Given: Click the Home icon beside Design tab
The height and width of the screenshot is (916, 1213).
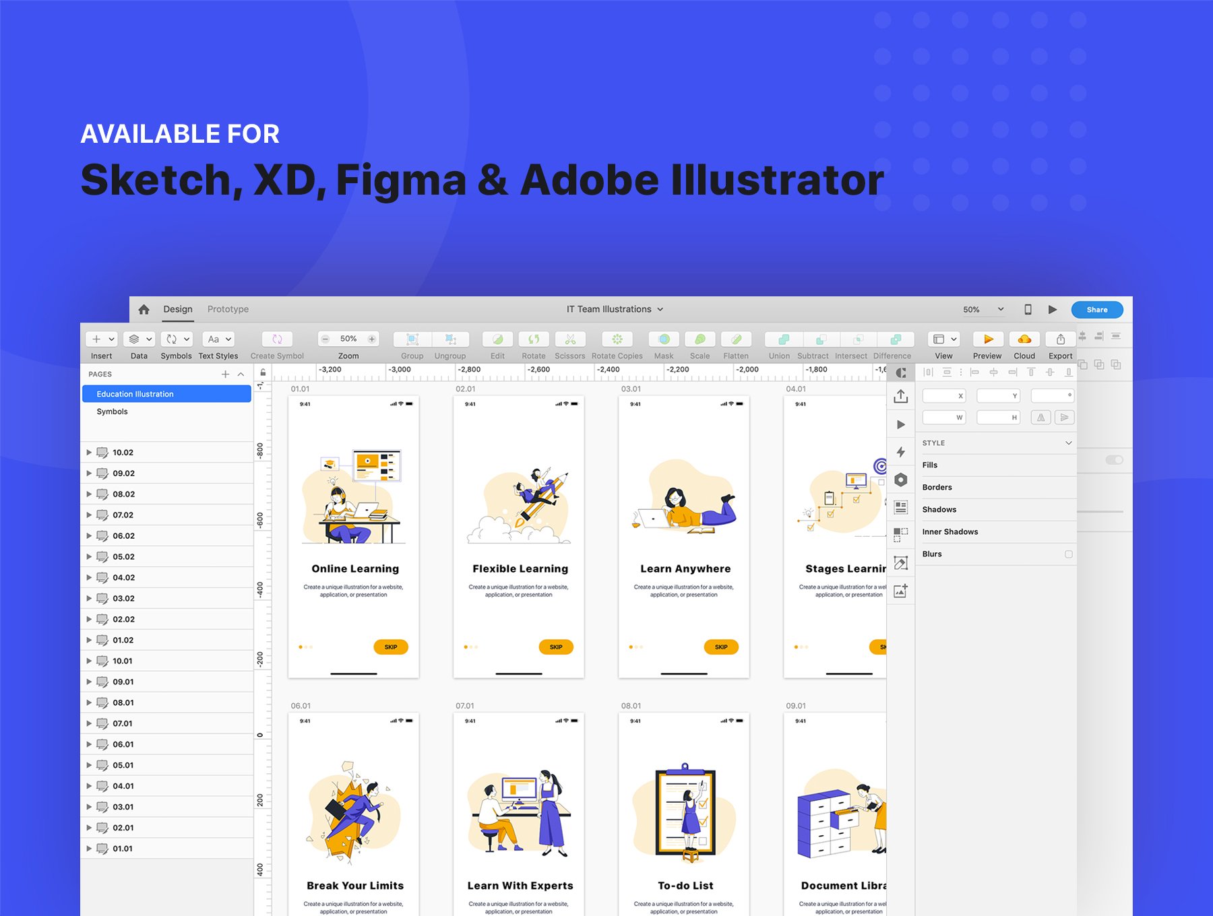Looking at the screenshot, I should [x=144, y=309].
